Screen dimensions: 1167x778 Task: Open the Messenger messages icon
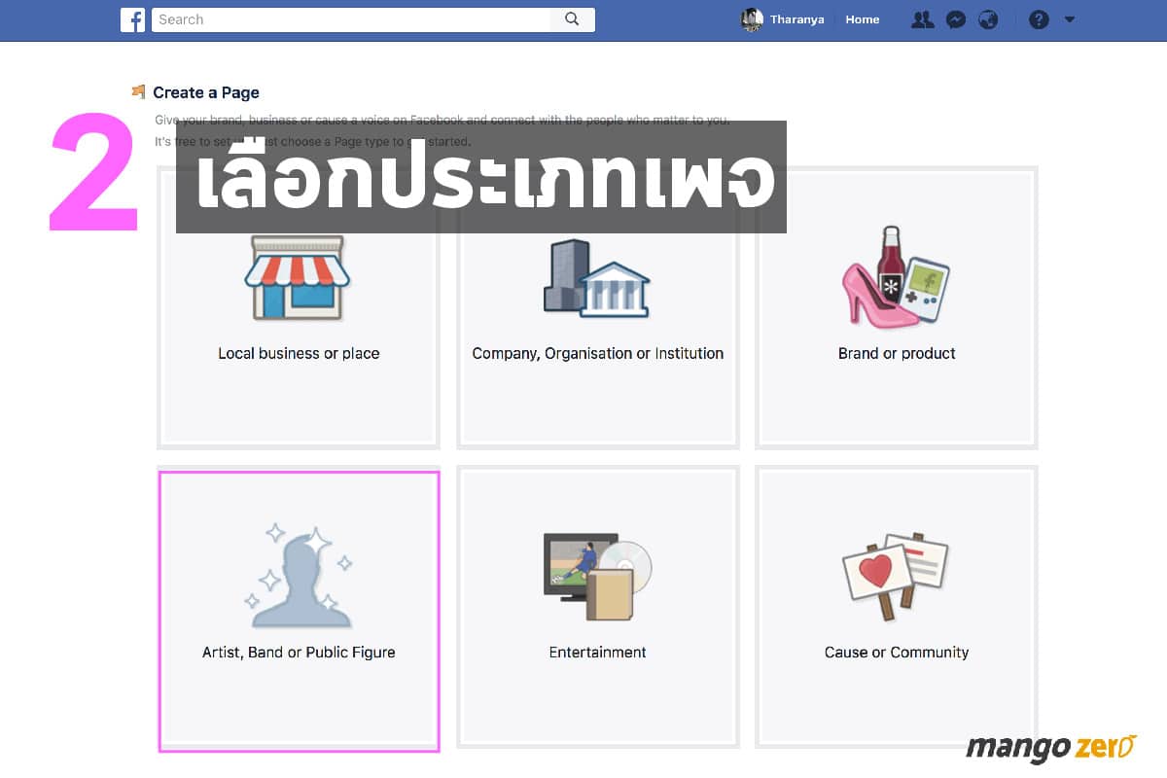[x=956, y=19]
